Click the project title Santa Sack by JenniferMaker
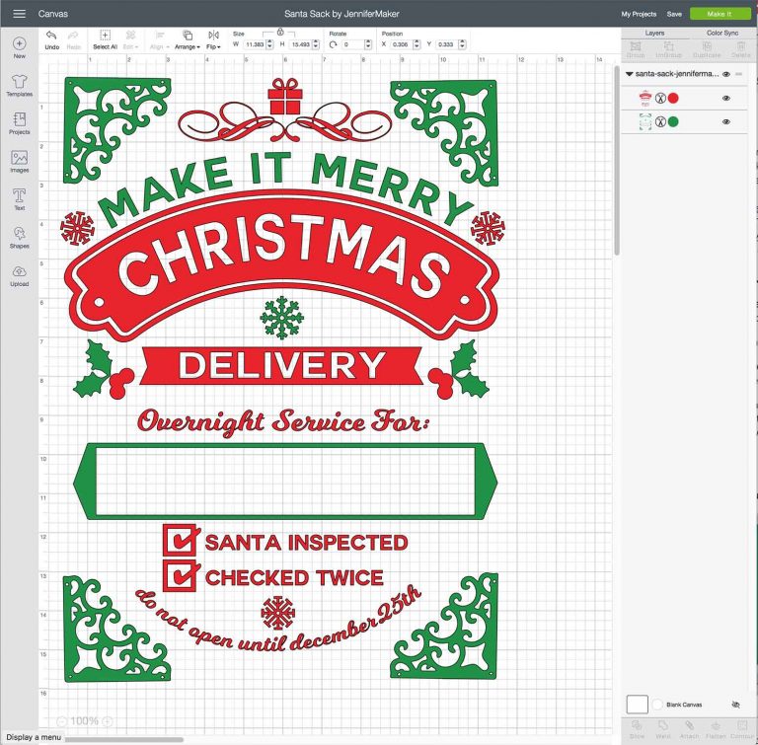The height and width of the screenshot is (745, 758). (x=341, y=14)
